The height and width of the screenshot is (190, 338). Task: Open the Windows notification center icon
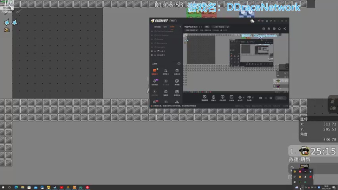(334, 187)
